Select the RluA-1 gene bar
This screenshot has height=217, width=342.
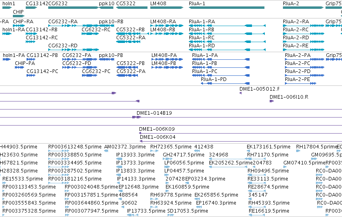227,8
